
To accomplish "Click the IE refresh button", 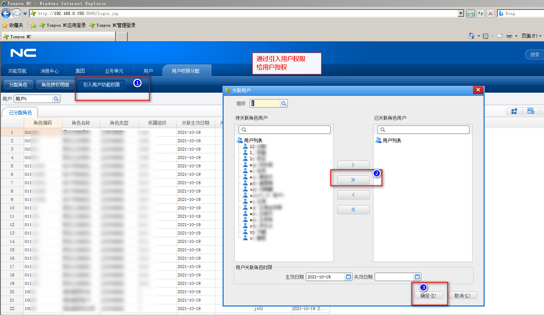I will (481, 13).
